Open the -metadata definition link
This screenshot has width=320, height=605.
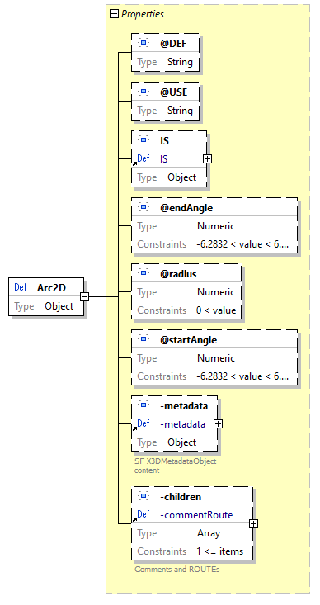pos(182,423)
